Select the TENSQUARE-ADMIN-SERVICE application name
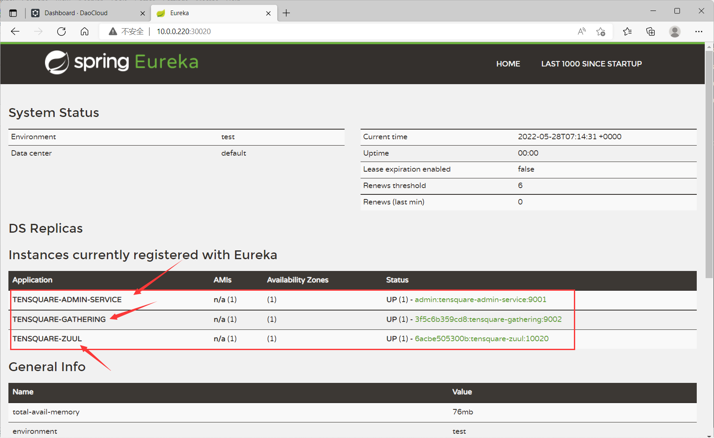The height and width of the screenshot is (438, 714). pyautogui.click(x=67, y=300)
